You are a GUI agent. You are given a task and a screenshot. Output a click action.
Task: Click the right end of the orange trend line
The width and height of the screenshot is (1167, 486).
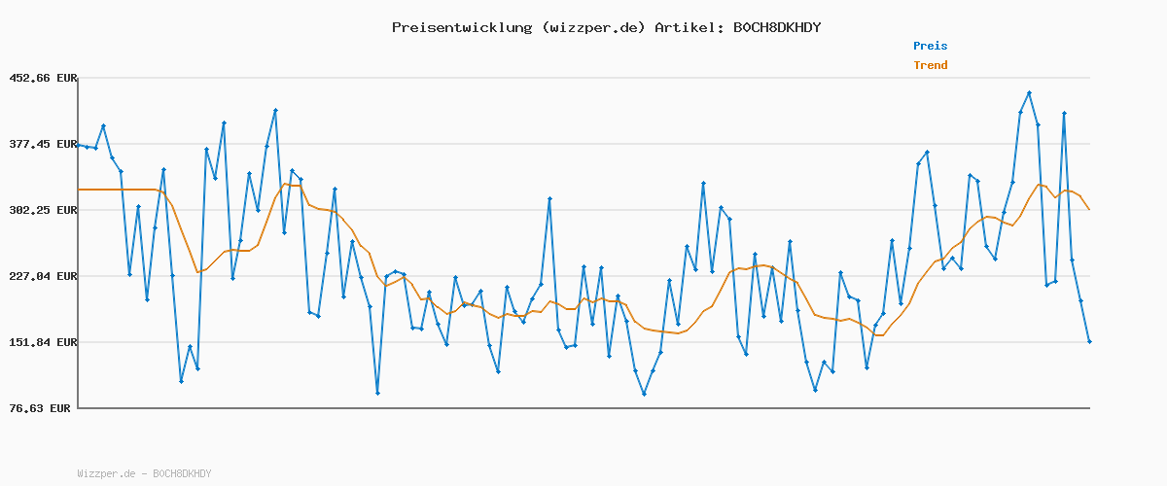point(1089,209)
